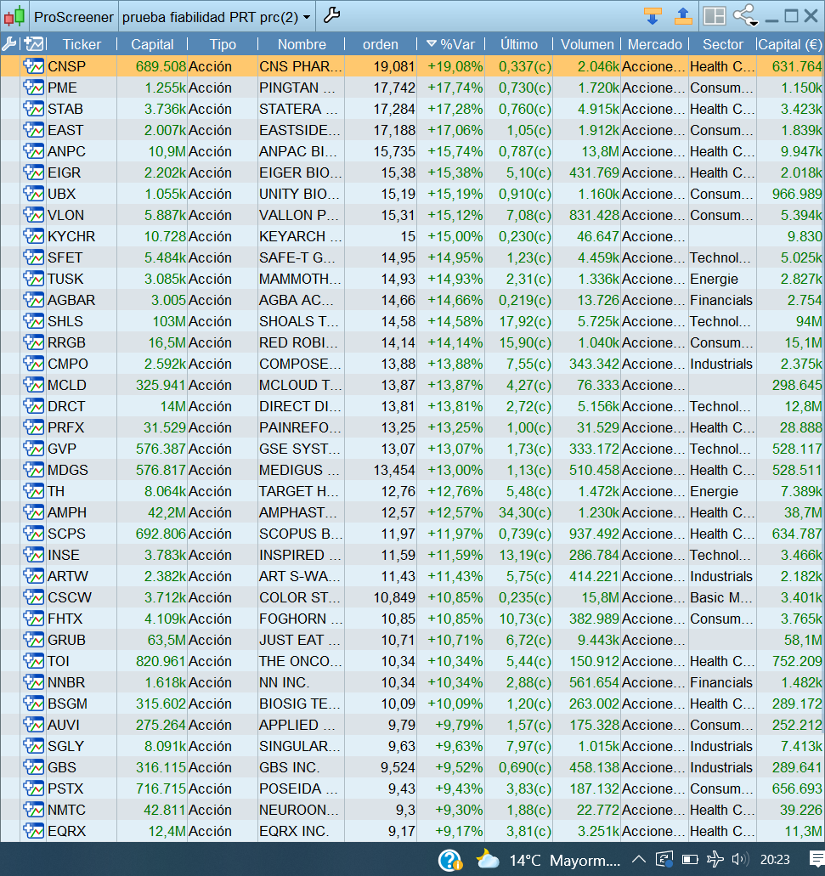Image resolution: width=825 pixels, height=876 pixels.
Task: Open chart icon for EQRX row
Action: pyautogui.click(x=33, y=831)
